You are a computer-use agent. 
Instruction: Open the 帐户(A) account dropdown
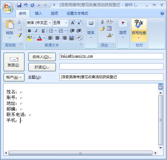pos(14,77)
